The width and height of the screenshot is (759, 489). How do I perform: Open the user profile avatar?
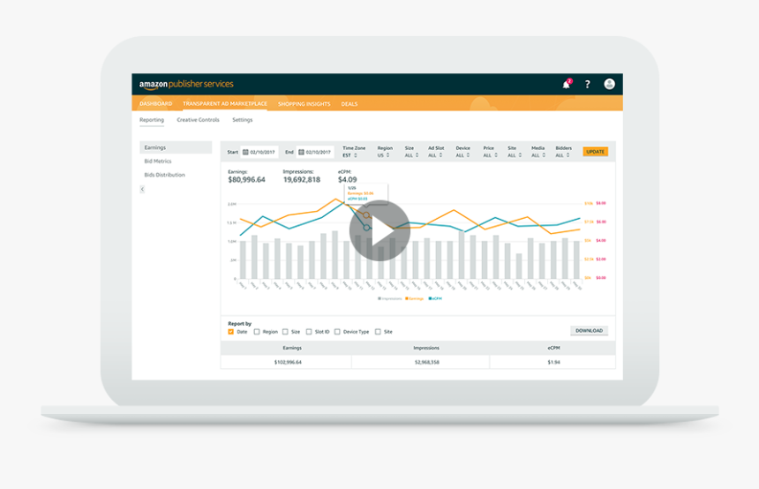point(609,84)
